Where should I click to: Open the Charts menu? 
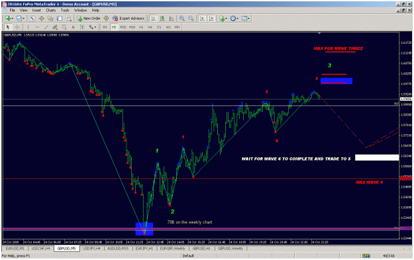tap(51, 11)
